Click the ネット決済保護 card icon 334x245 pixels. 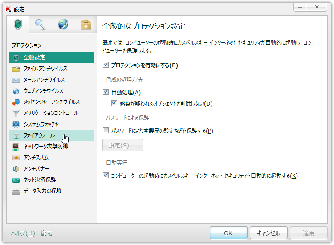tap(16, 180)
